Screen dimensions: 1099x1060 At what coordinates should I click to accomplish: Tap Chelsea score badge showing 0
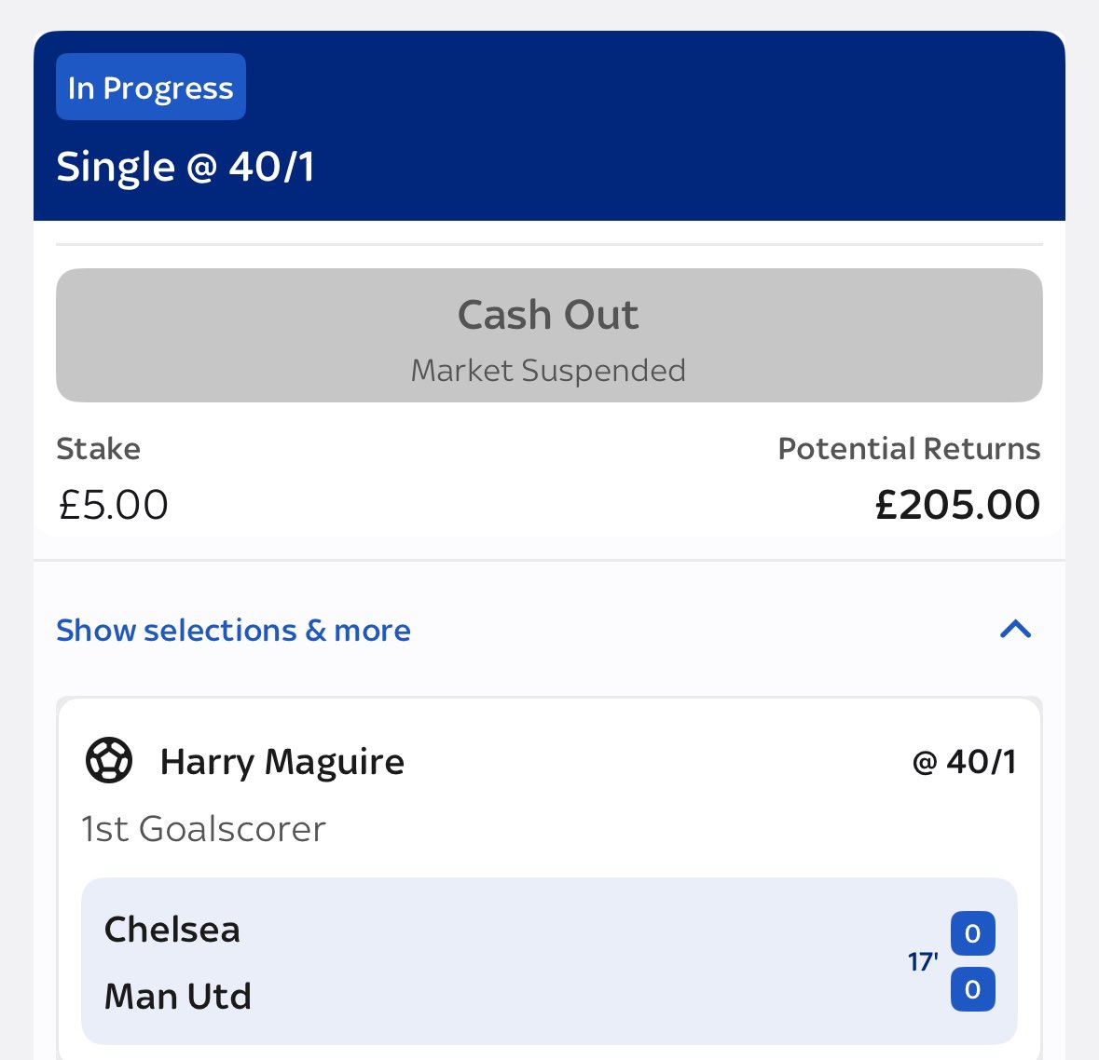(973, 933)
